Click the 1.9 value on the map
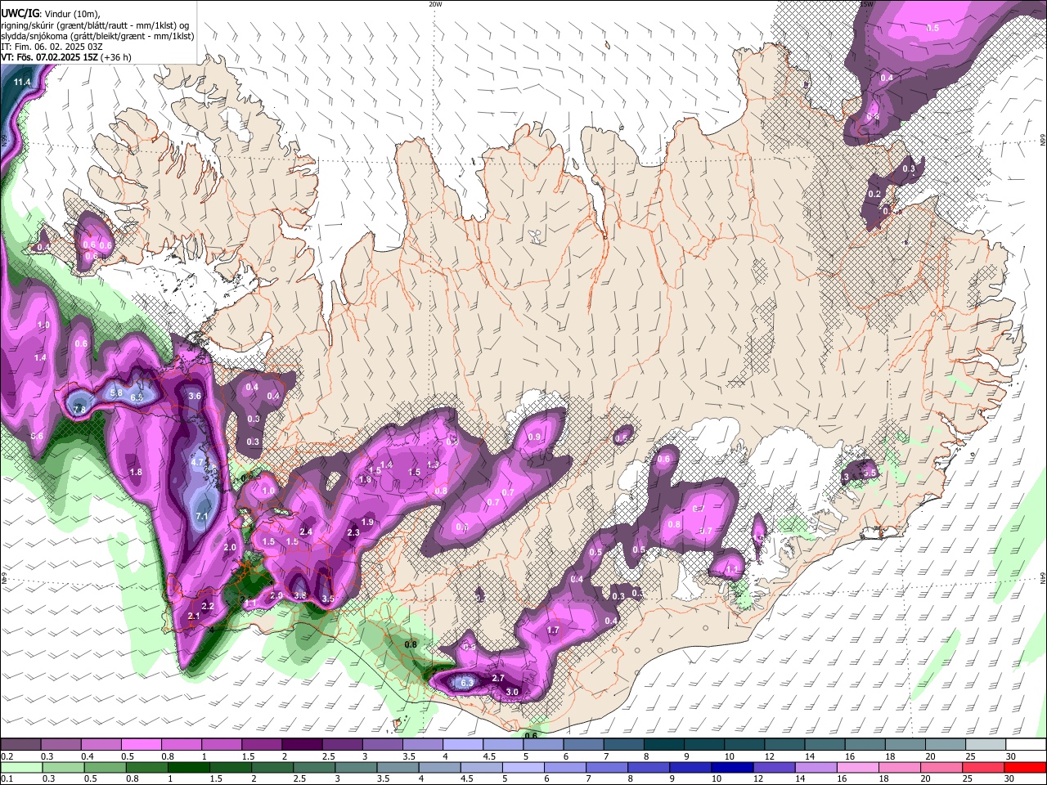The image size is (1047, 785). click(x=367, y=523)
